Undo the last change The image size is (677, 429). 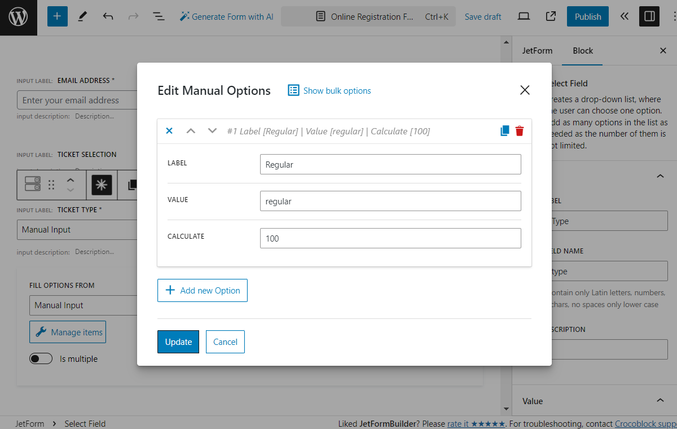point(108,16)
